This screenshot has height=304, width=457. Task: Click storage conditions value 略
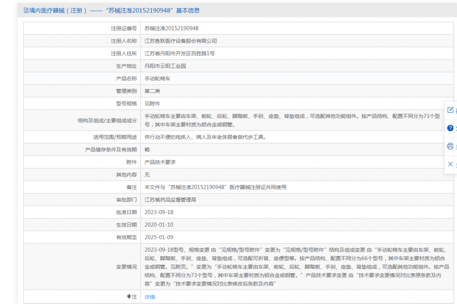click(147, 150)
